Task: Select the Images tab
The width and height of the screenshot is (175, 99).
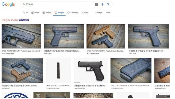Action: tap(59, 13)
